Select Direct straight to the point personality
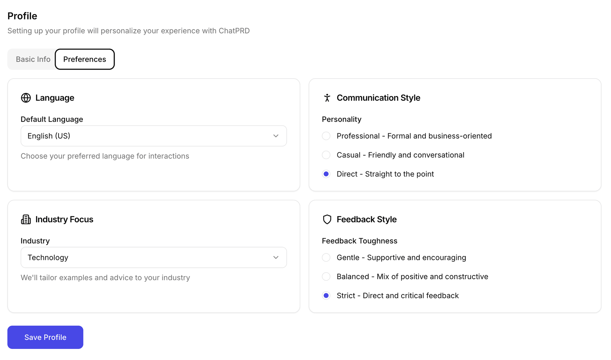The width and height of the screenshot is (611, 360). (326, 174)
